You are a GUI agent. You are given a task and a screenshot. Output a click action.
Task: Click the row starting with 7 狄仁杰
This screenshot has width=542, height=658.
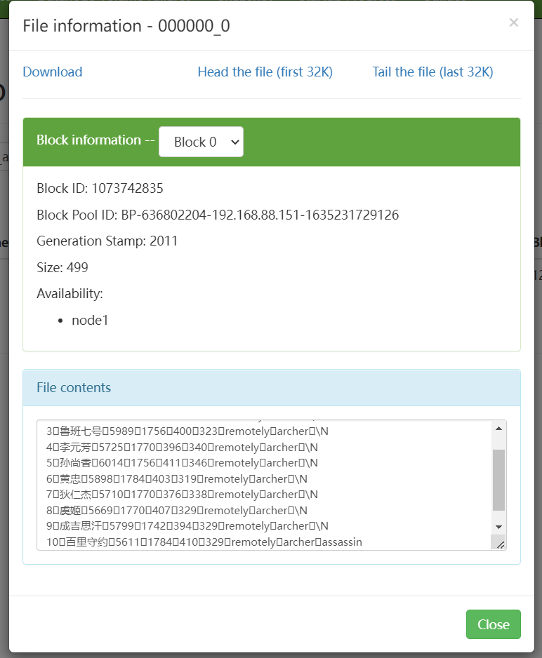click(x=182, y=495)
